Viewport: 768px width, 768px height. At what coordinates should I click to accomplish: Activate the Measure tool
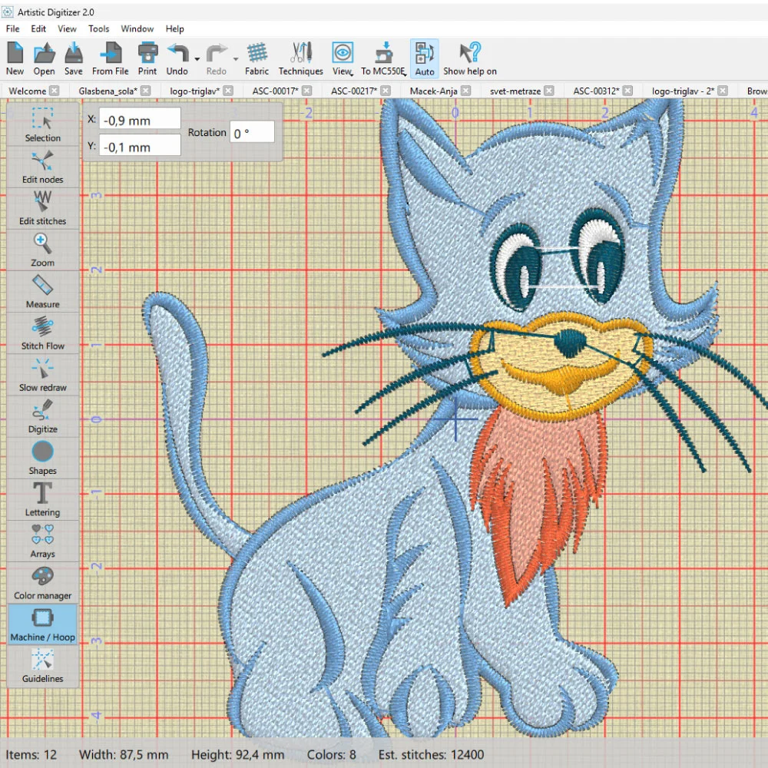tap(42, 291)
